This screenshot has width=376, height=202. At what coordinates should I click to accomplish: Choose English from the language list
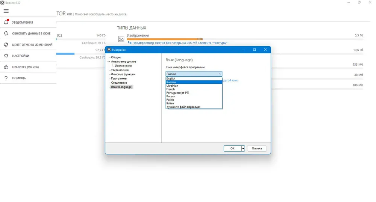point(194,78)
